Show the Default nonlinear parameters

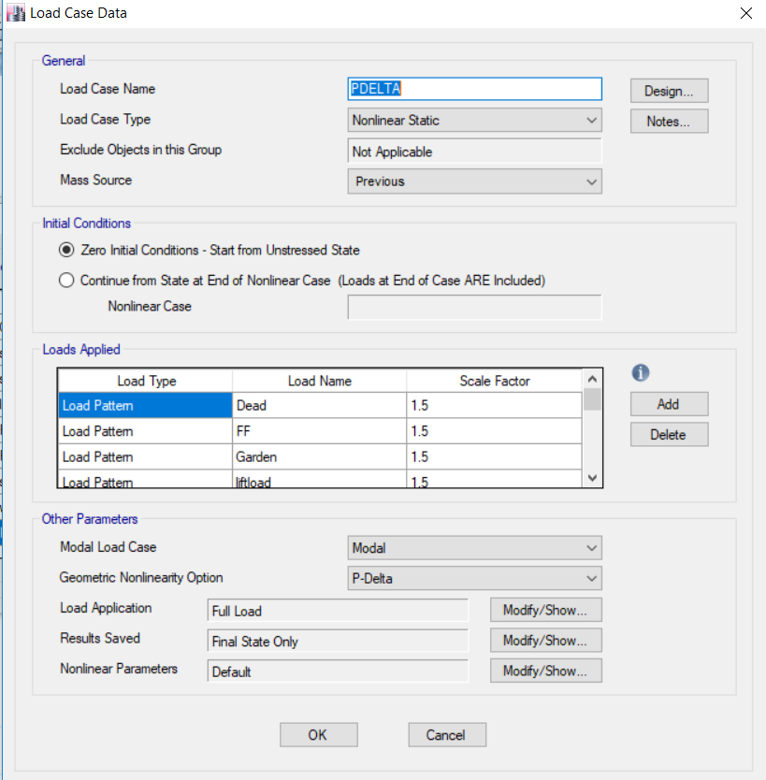pyautogui.click(x=545, y=670)
